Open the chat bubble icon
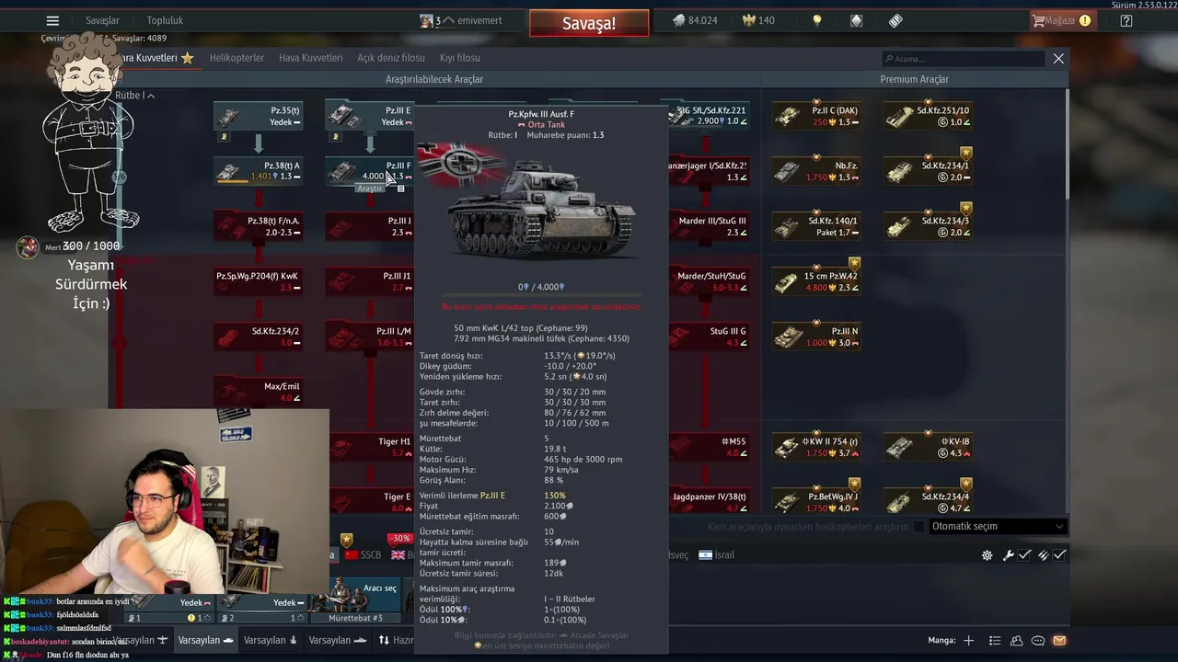 pos(1038,641)
